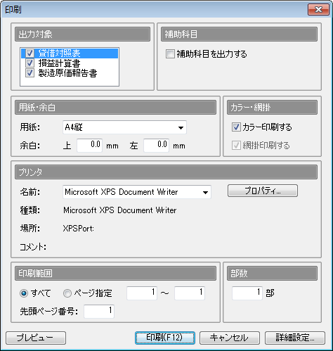The height and width of the screenshot is (351, 333).
Task: Uncheck the 貸借対照表 checkbox
Action: tap(30, 53)
